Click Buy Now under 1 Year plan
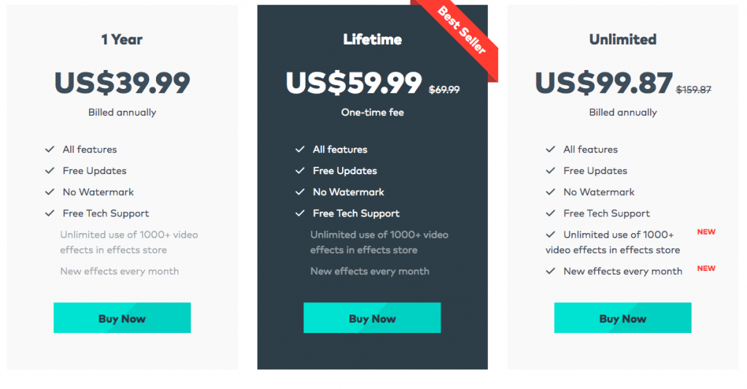 [x=122, y=318]
